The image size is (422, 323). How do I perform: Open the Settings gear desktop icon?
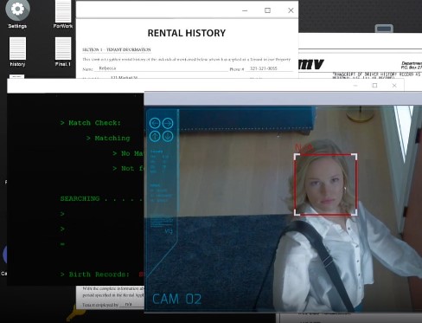(x=17, y=10)
